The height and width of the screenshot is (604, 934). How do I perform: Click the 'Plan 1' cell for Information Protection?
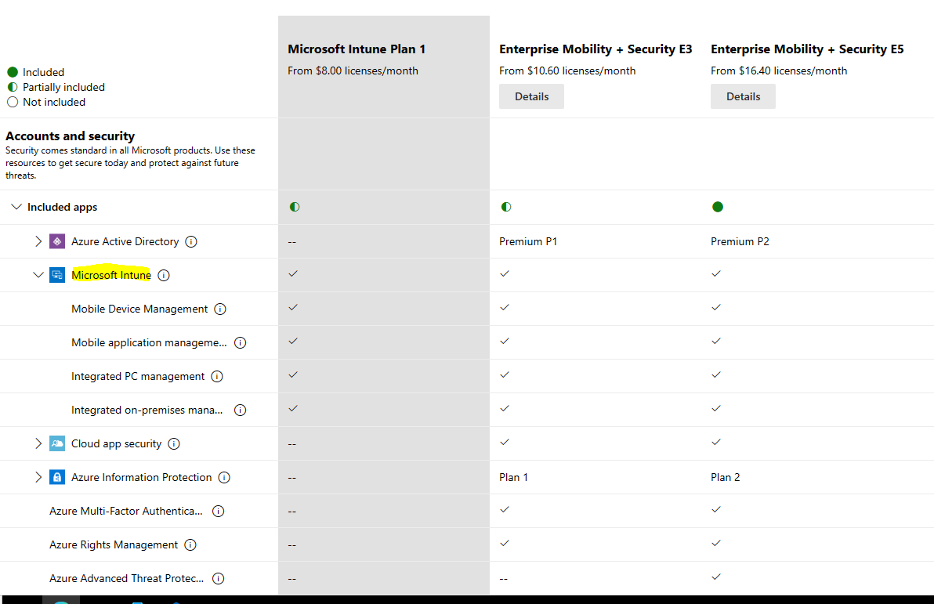[513, 477]
